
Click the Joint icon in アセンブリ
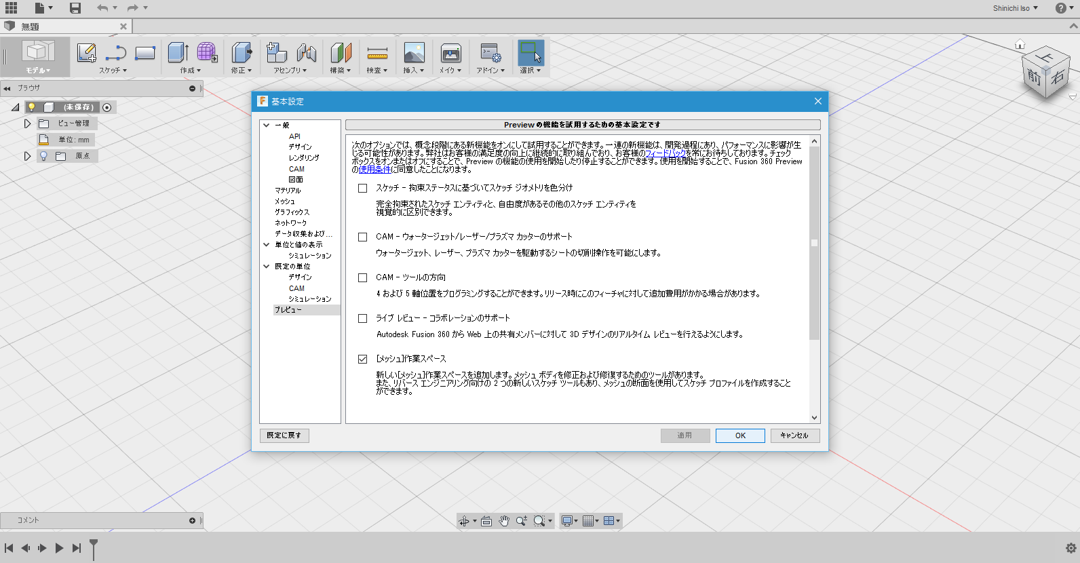coord(307,52)
